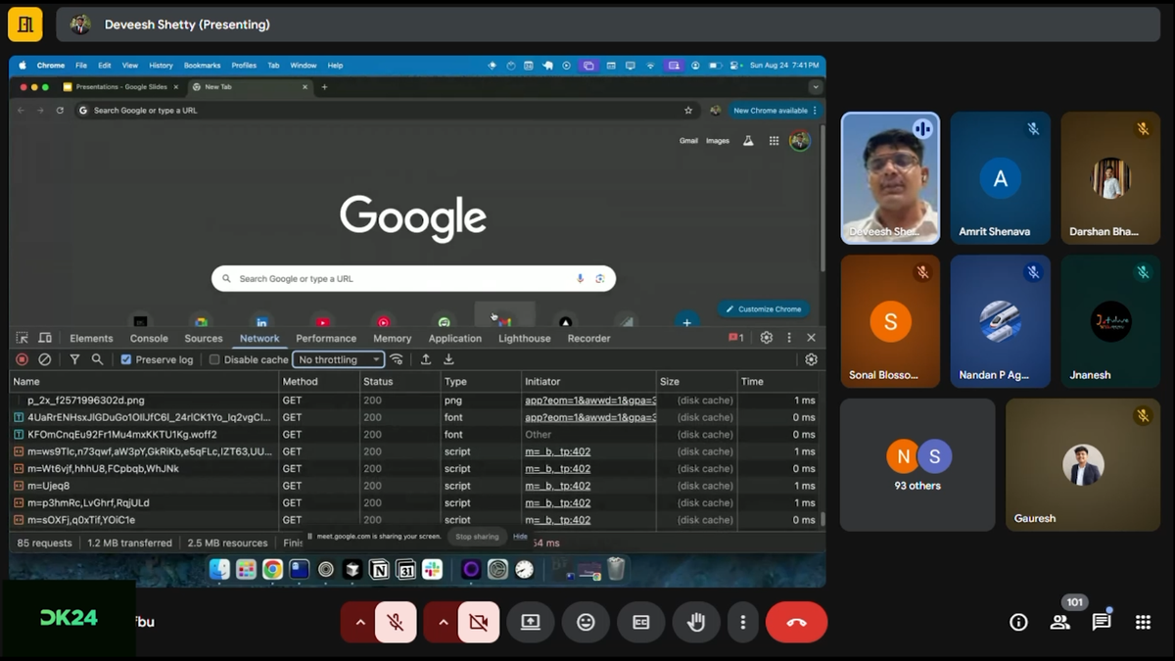Select the Performance tab in DevTools

[x=326, y=338]
